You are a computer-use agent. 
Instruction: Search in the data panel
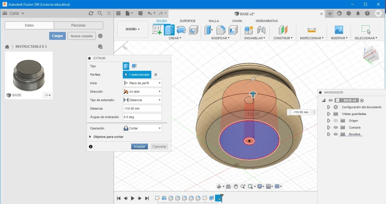(x=100, y=13)
